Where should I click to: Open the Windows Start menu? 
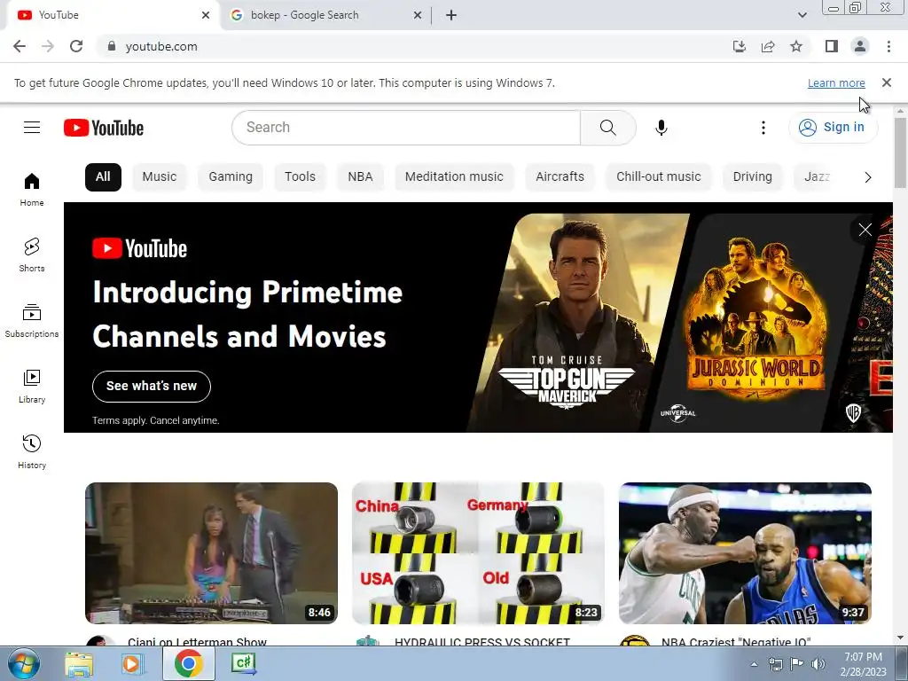(24, 663)
